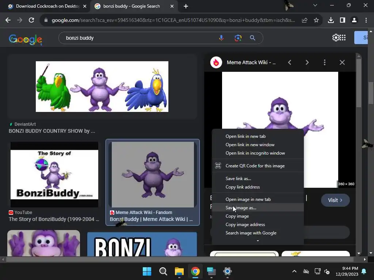Close the image preview panel
The width and height of the screenshot is (374, 280).
342,62
